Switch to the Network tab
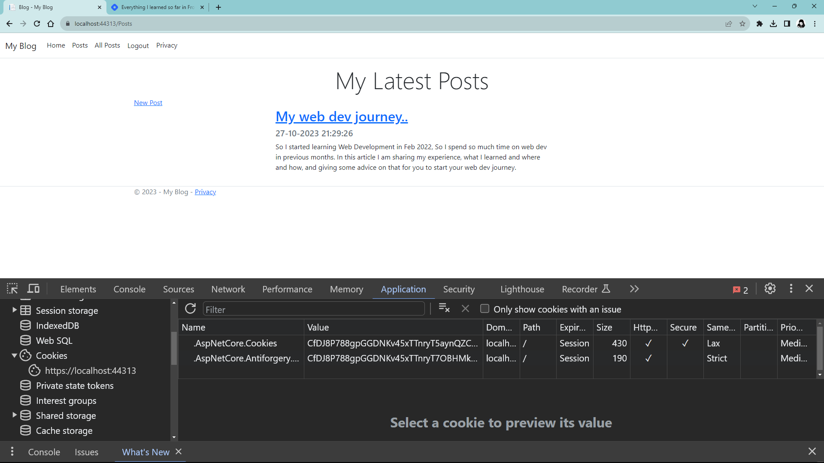Screen dimensions: 824x463 (228, 289)
